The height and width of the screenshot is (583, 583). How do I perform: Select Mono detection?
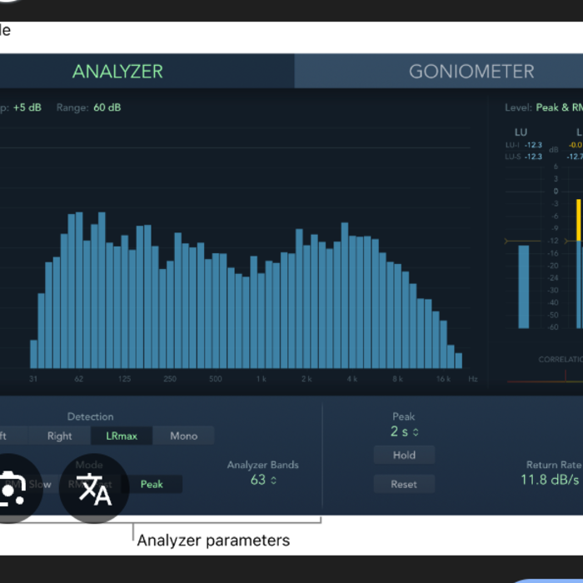point(184,436)
